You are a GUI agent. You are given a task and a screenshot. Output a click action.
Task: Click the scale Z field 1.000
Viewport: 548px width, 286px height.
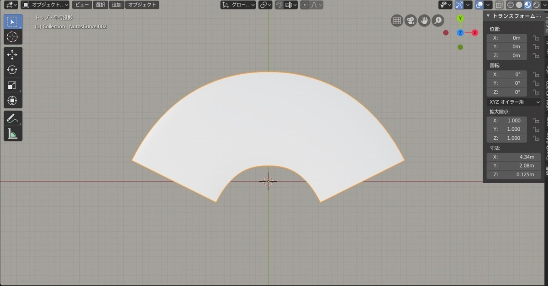click(x=506, y=138)
